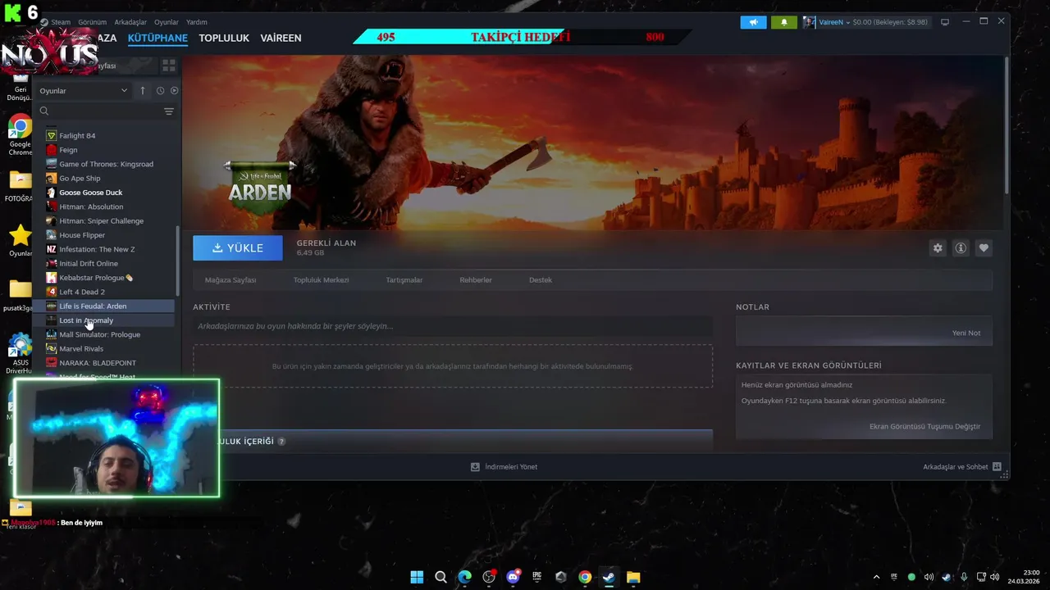This screenshot has width=1050, height=590.
Task: Click the library search magnifier icon
Action: 44,111
